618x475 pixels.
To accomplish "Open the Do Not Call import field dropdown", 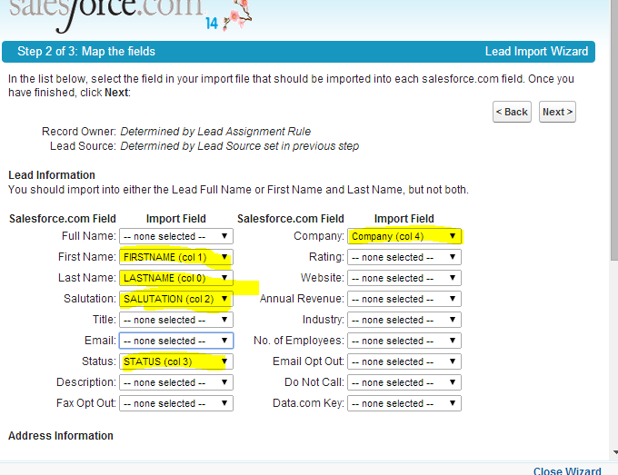I will [x=404, y=382].
